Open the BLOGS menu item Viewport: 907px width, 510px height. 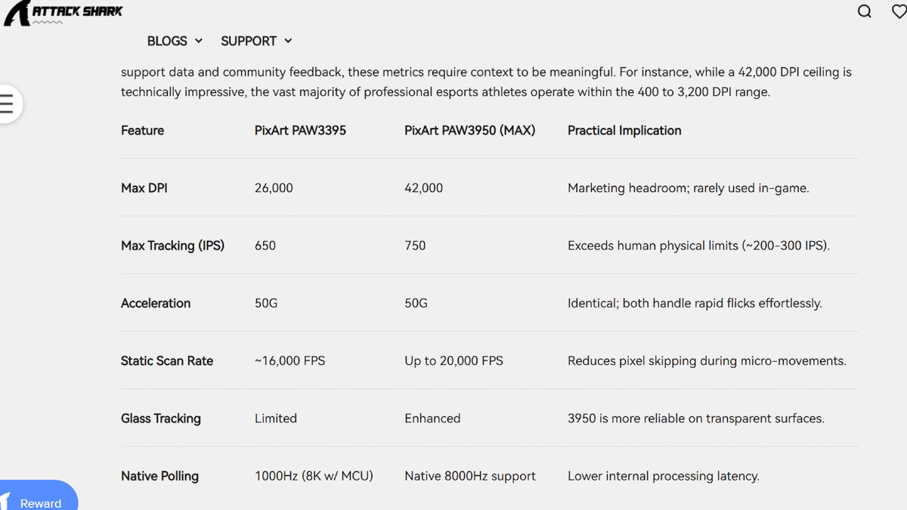point(167,41)
